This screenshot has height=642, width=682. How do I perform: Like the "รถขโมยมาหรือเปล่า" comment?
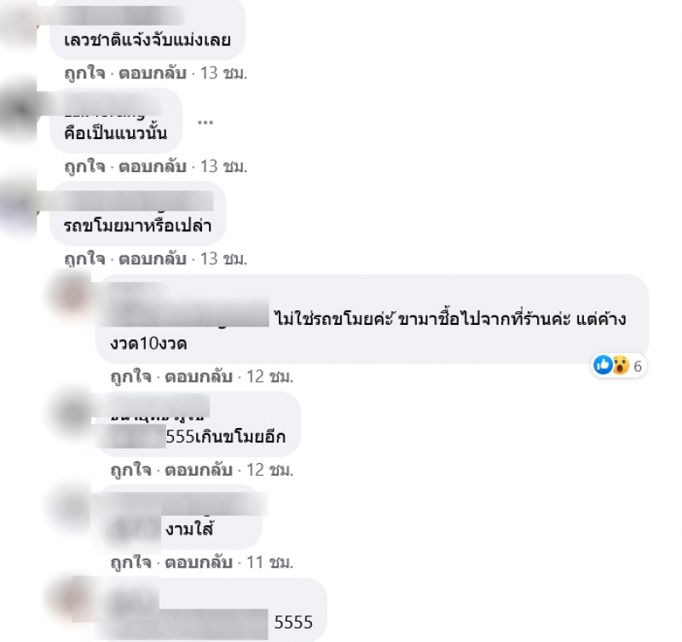[84, 259]
